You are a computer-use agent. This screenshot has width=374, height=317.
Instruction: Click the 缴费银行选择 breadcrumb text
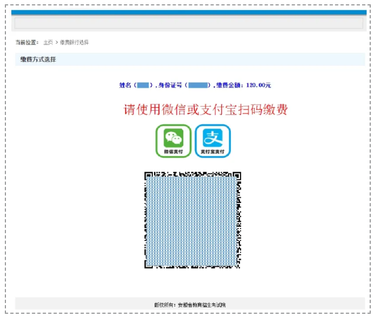74,43
